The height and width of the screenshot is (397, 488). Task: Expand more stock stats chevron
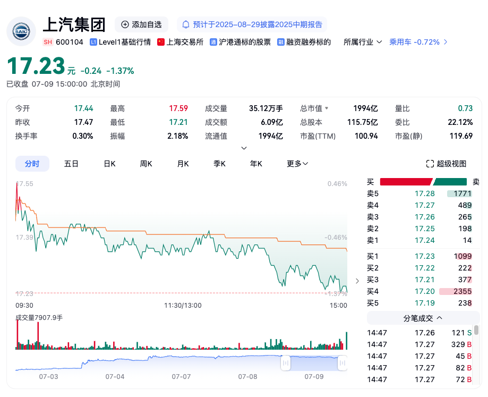244,148
